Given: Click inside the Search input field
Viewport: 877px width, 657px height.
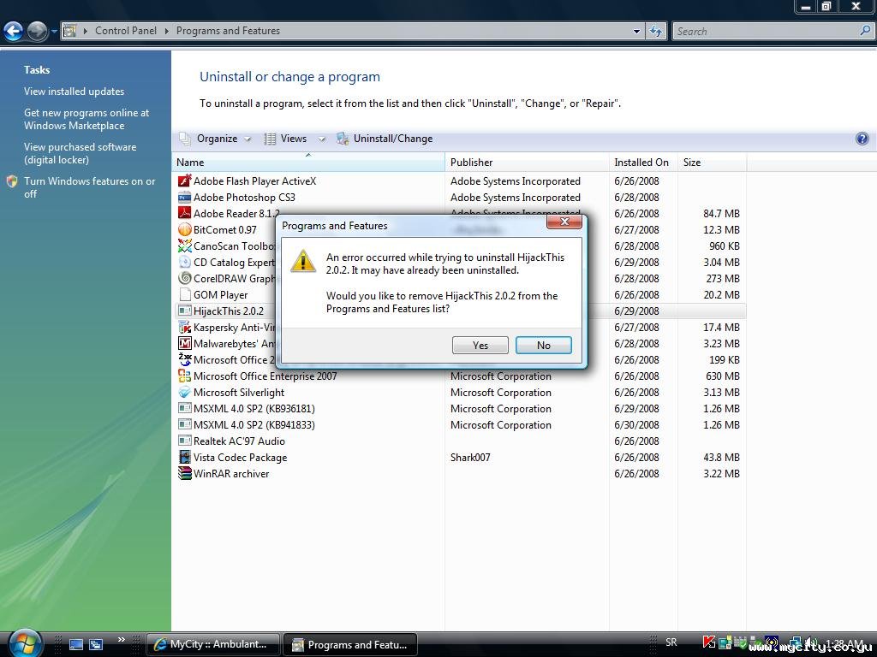Looking at the screenshot, I should coord(767,32).
